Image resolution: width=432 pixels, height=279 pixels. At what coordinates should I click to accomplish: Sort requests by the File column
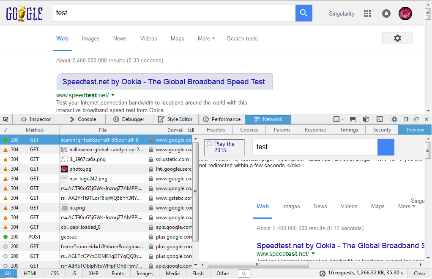pos(103,130)
